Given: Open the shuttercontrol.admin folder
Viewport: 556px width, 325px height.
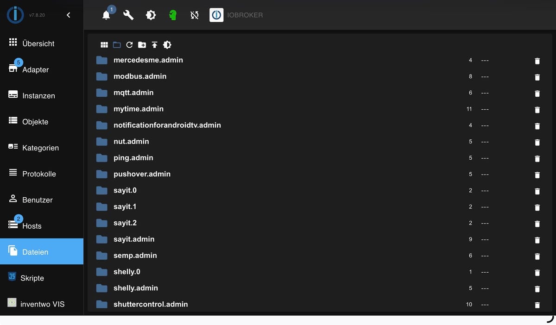Looking at the screenshot, I should (x=151, y=304).
